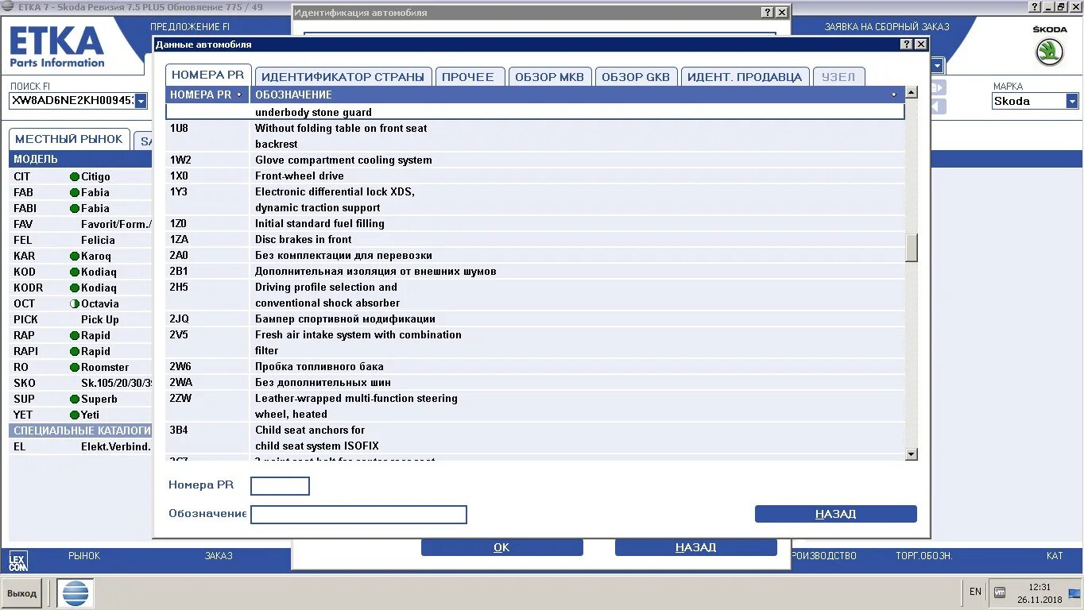
Task: Expand the Поиск FI VIN dropdown
Action: pos(141,101)
